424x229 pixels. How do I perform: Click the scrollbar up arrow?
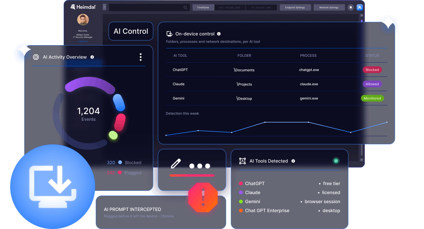[x=362, y=15]
